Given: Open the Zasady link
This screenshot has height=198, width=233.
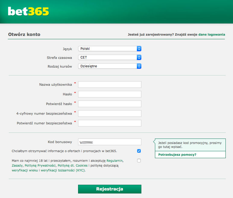Looking at the screenshot, I should click(x=17, y=165).
